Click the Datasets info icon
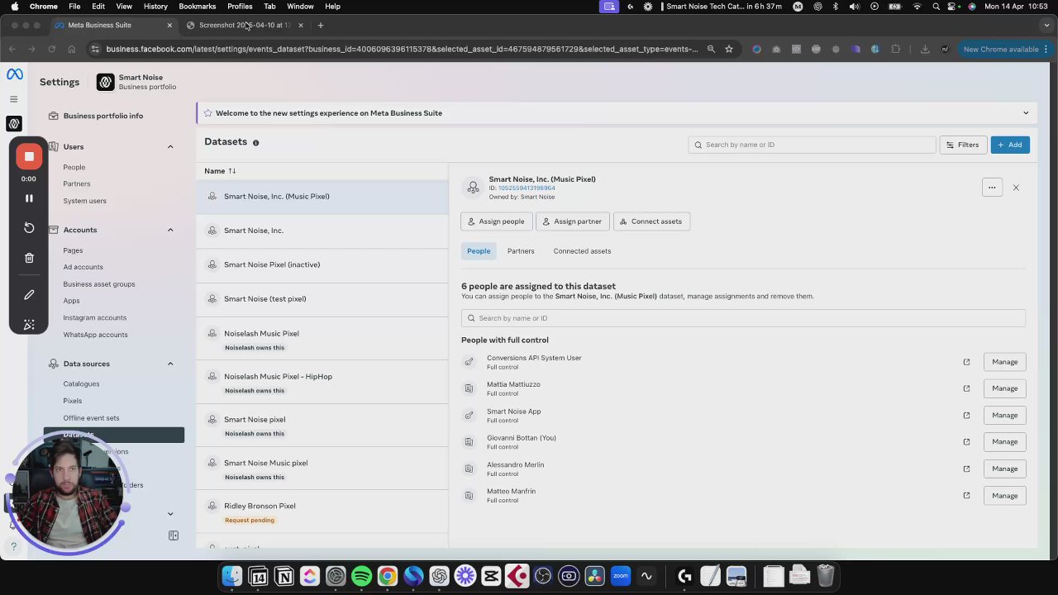This screenshot has height=595, width=1058. point(255,143)
